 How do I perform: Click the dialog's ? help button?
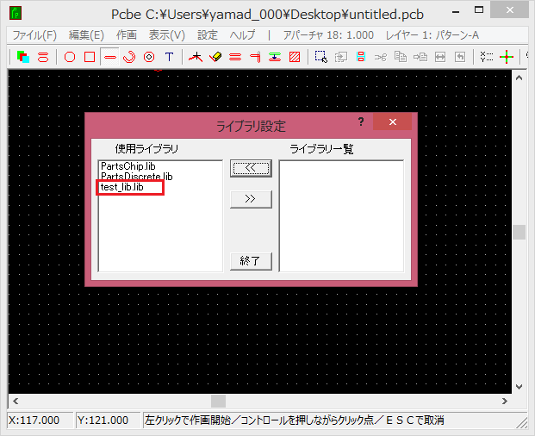pyautogui.click(x=361, y=122)
